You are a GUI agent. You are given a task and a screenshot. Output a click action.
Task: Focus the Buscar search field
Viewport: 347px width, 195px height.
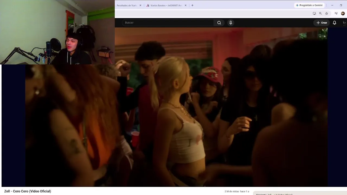point(168,23)
